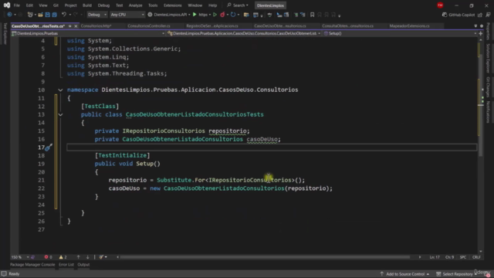Click the code cleanup broom icon
This screenshot has width=494, height=278.
point(101,257)
